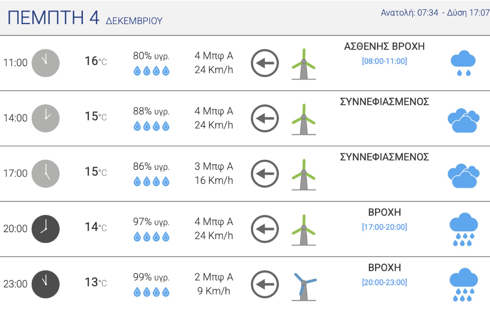Click the heavy rain icon at 23:00

tap(463, 284)
